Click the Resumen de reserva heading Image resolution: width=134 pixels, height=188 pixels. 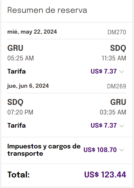(47, 10)
